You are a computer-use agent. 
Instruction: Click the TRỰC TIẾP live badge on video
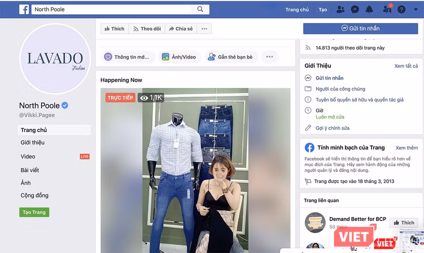tap(120, 97)
